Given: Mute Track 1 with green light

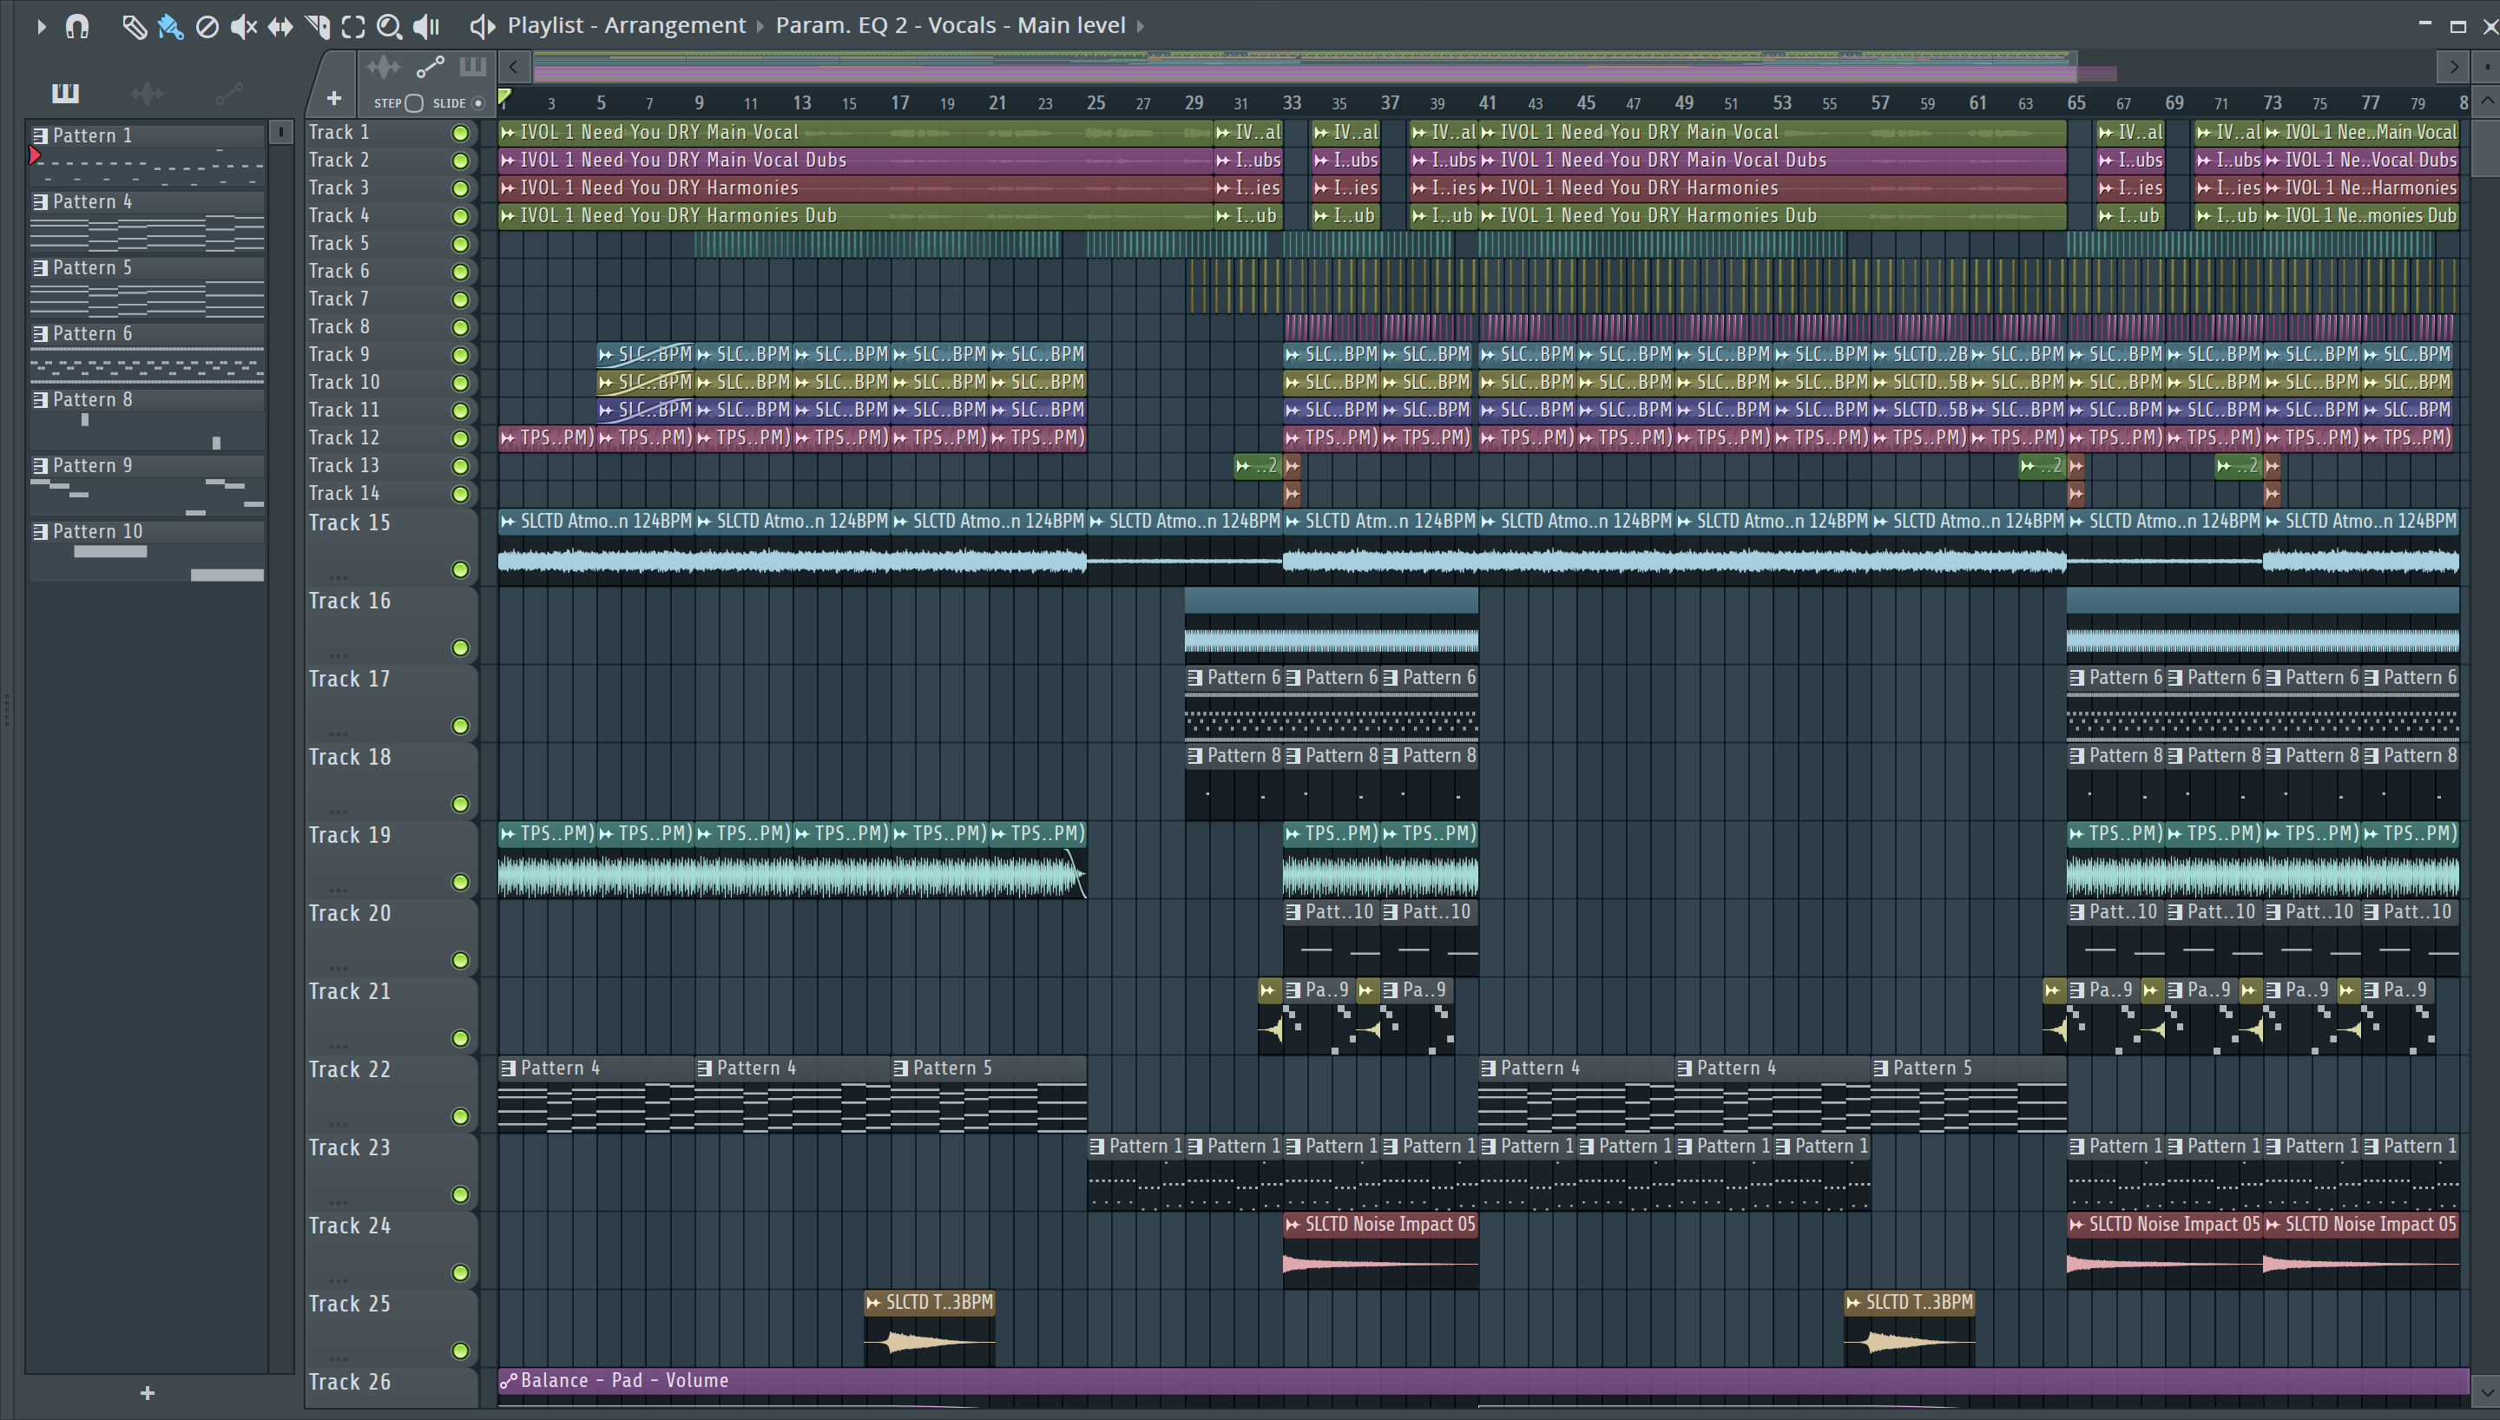Looking at the screenshot, I should (x=460, y=133).
